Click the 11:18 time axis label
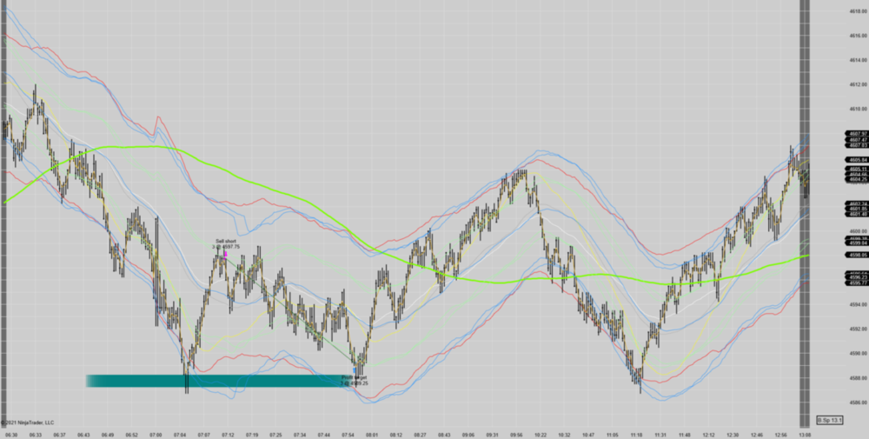The image size is (869, 439). point(636,434)
